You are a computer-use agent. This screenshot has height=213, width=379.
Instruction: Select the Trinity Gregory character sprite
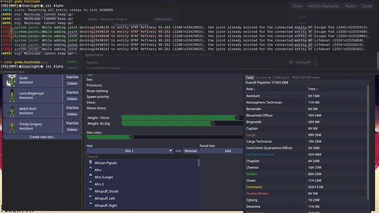(12, 127)
